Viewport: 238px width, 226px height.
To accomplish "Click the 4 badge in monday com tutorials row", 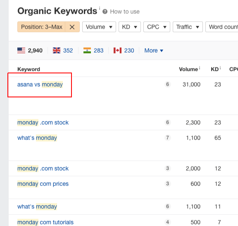I will coord(168,222).
